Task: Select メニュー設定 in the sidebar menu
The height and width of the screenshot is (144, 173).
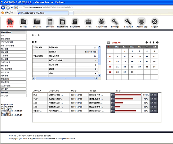Action: (13, 86)
